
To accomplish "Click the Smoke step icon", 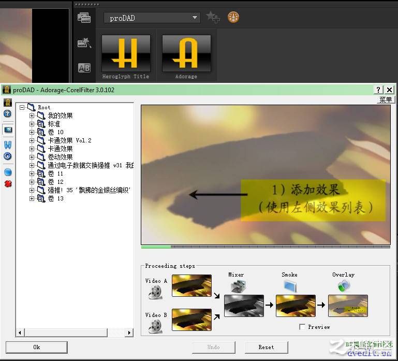I will 290,286.
